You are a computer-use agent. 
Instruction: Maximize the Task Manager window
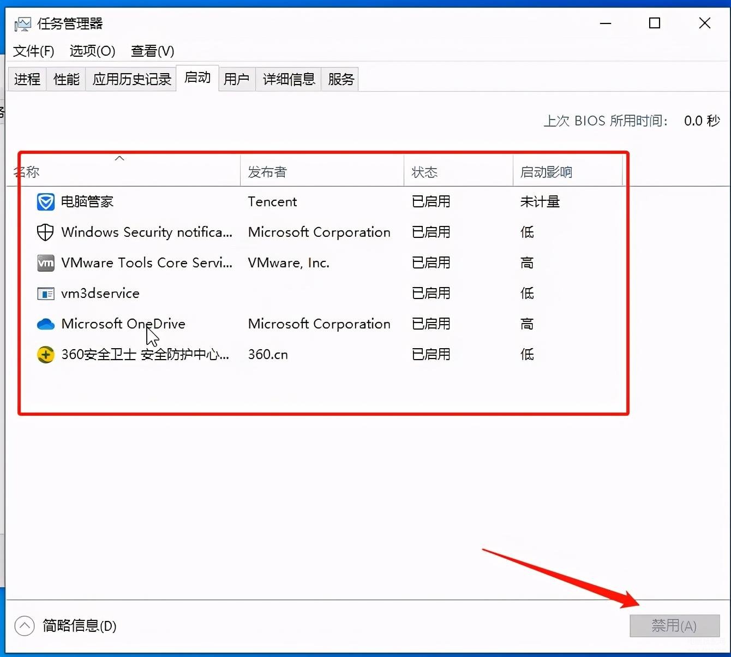pyautogui.click(x=655, y=23)
